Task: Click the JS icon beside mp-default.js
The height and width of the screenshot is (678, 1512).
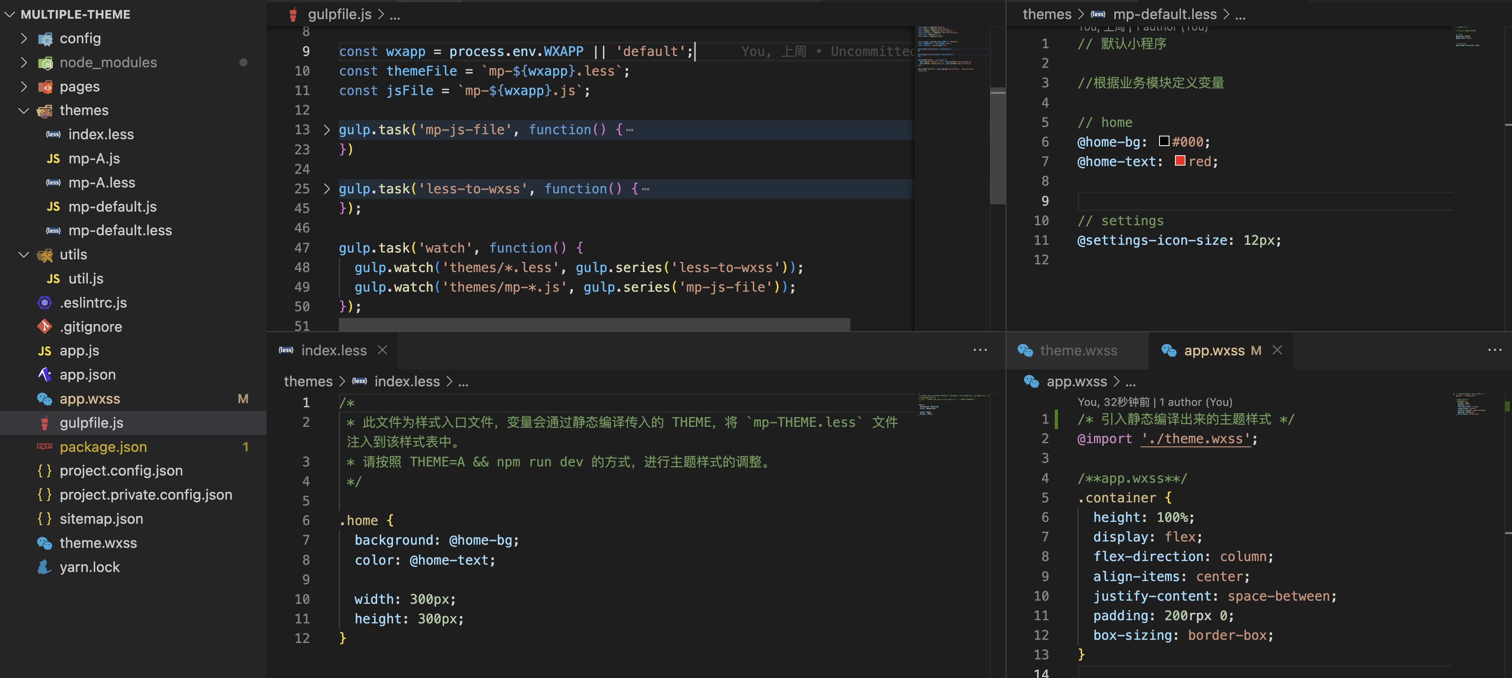Action: pyautogui.click(x=53, y=207)
